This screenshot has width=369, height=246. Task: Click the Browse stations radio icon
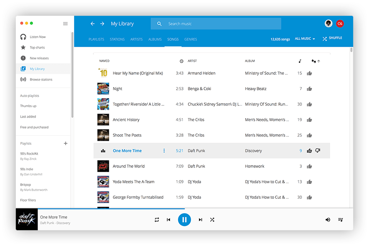(23, 79)
